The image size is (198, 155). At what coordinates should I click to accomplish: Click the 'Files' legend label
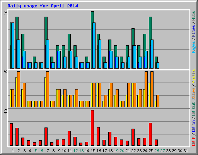pos(193,31)
